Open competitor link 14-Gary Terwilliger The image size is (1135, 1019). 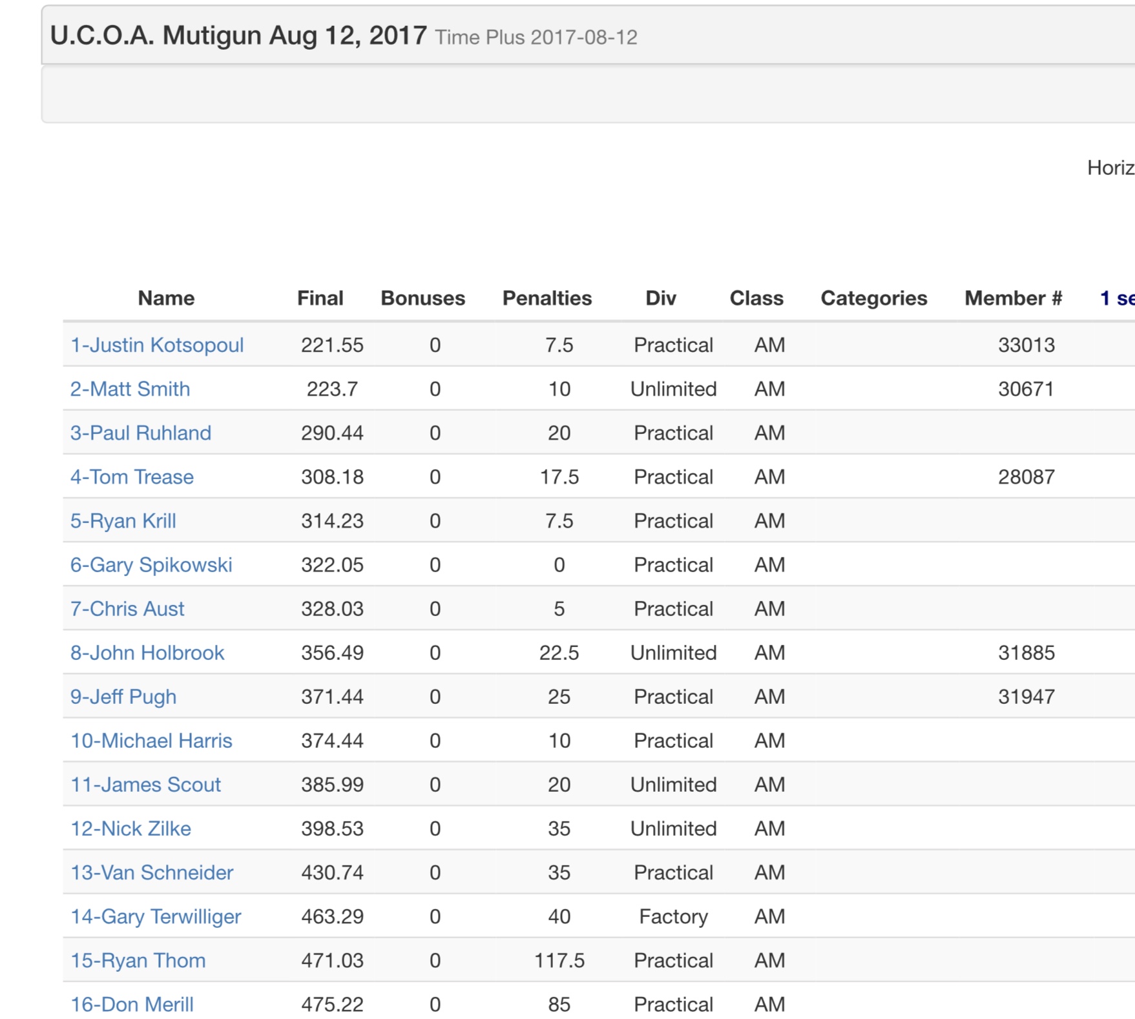[x=156, y=916]
